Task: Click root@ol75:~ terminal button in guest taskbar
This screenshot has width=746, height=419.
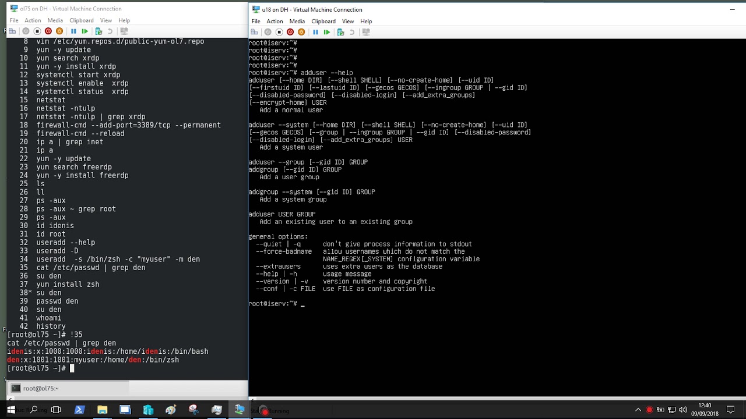Action: 69,388
